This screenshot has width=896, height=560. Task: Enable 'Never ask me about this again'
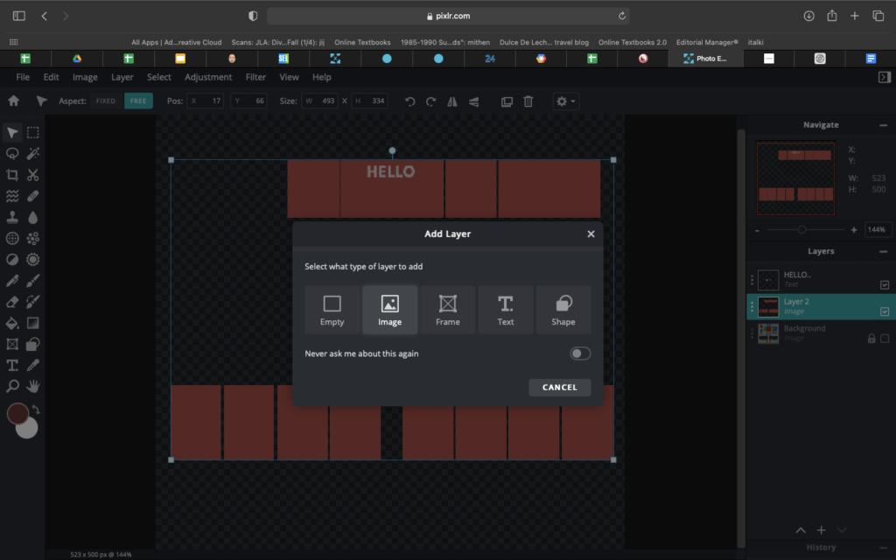pyautogui.click(x=579, y=353)
